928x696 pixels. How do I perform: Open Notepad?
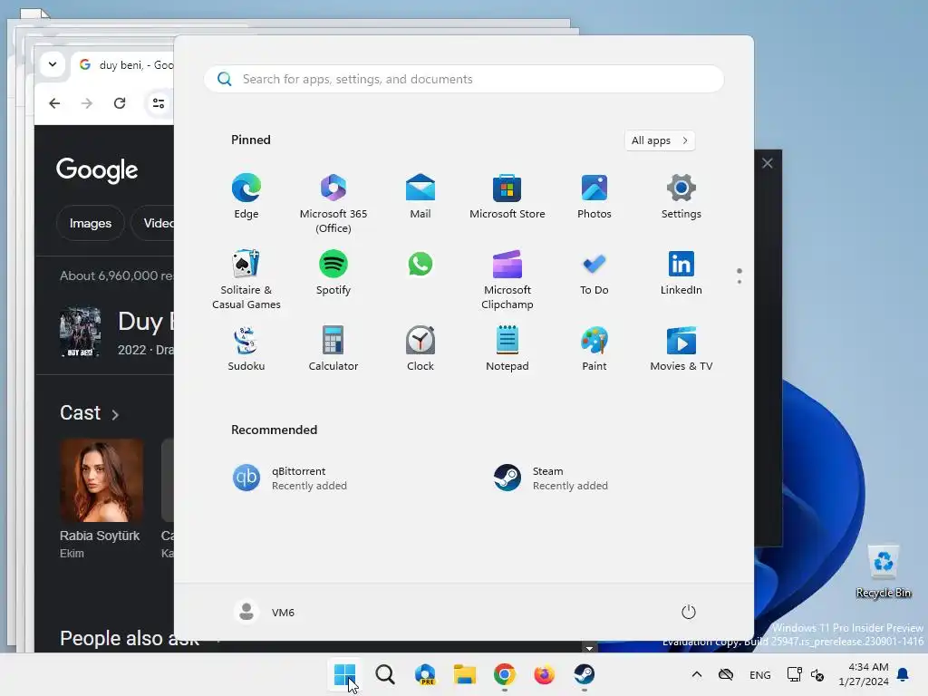pos(507,349)
